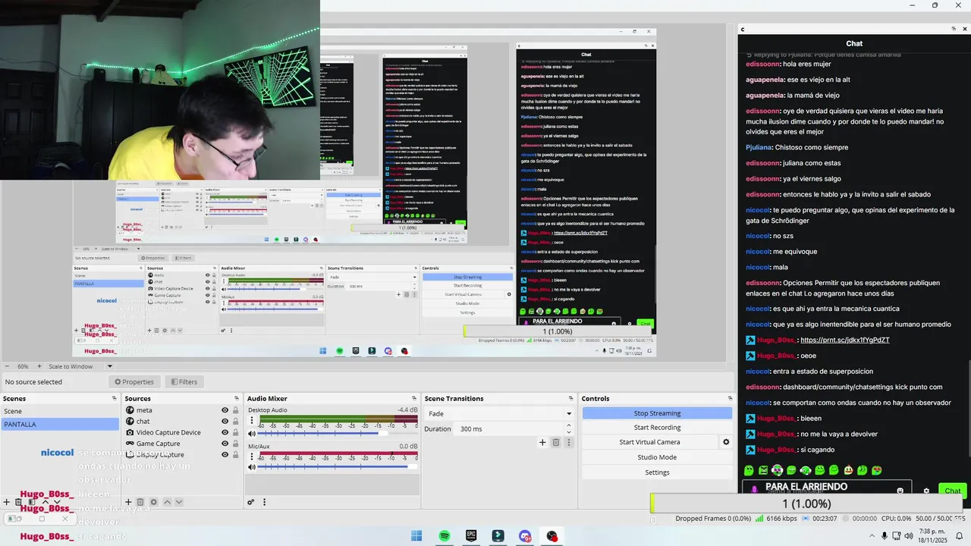Select the Video Capture Device source row
This screenshot has width=971, height=546.
point(181,432)
